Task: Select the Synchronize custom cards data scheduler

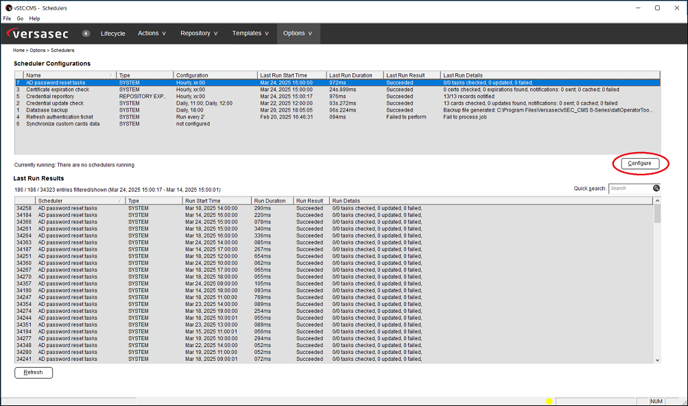Action: [337, 124]
